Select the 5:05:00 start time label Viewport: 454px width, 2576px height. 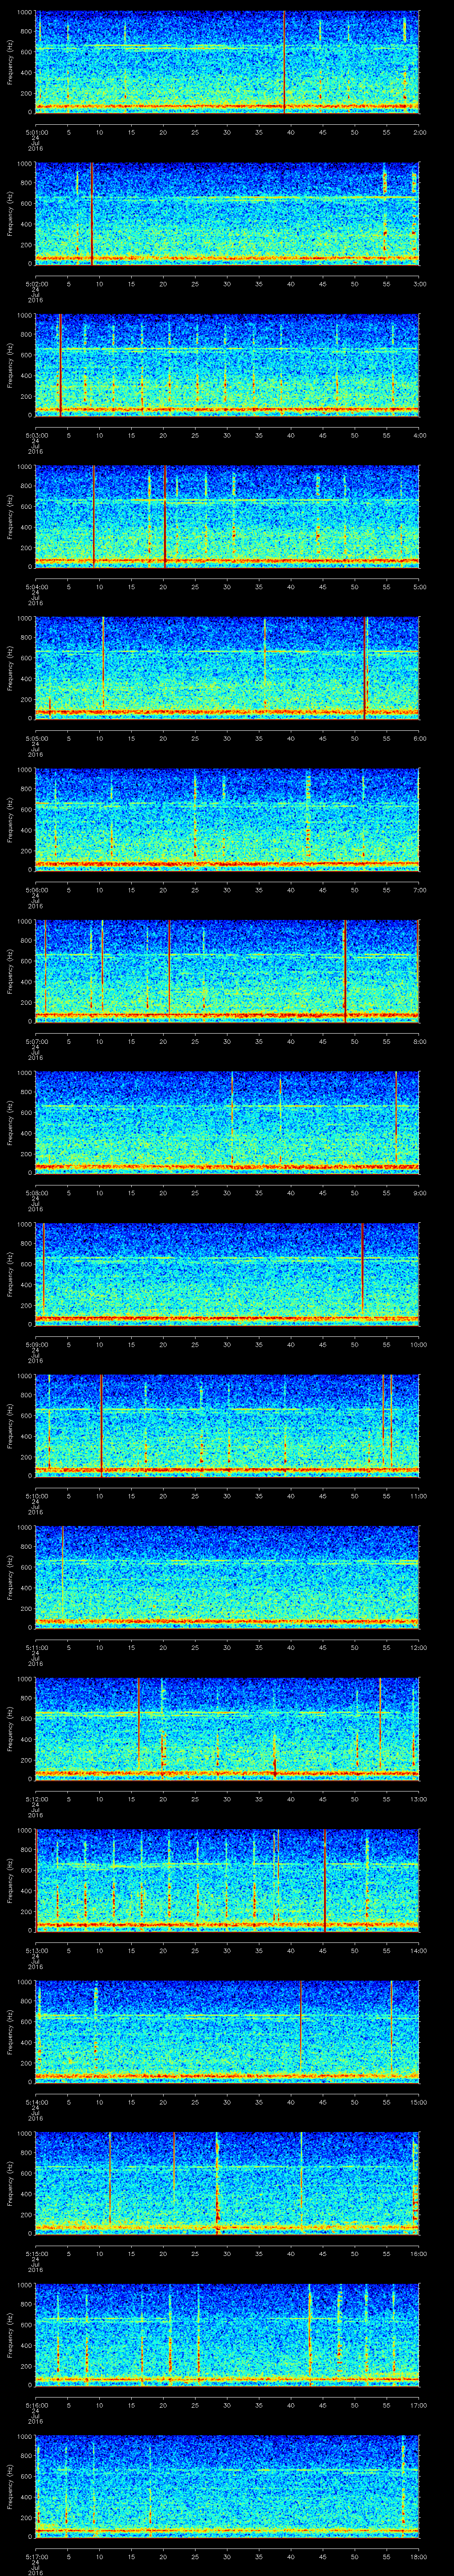pyautogui.click(x=36, y=738)
